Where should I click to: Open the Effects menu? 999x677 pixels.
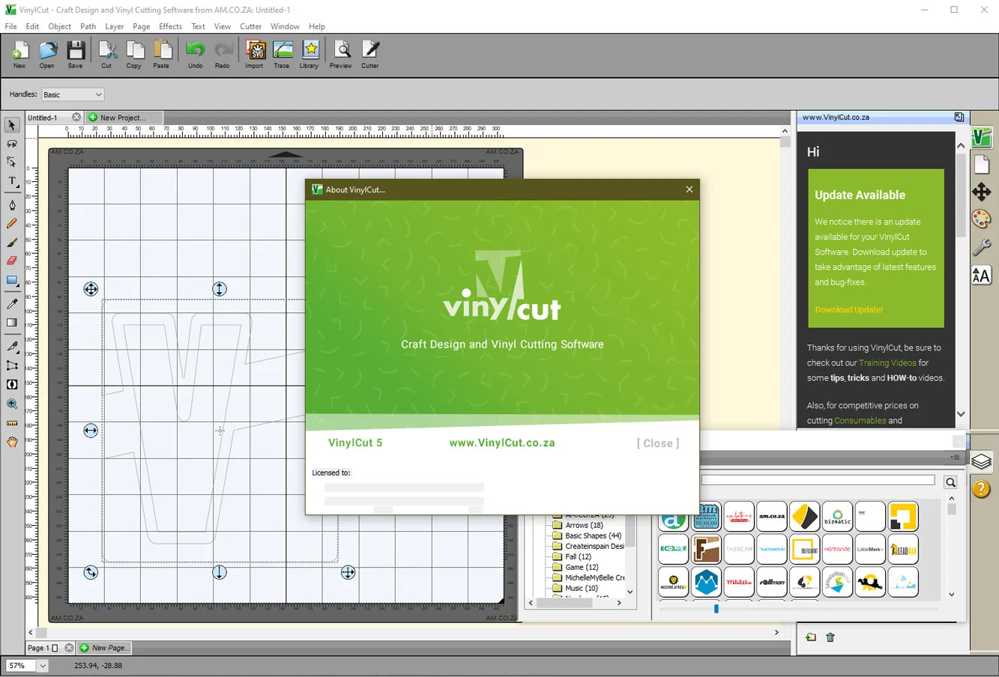(x=171, y=26)
